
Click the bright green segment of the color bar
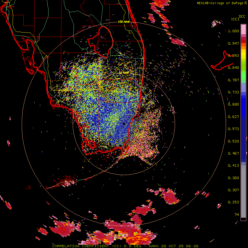click(x=243, y=75)
